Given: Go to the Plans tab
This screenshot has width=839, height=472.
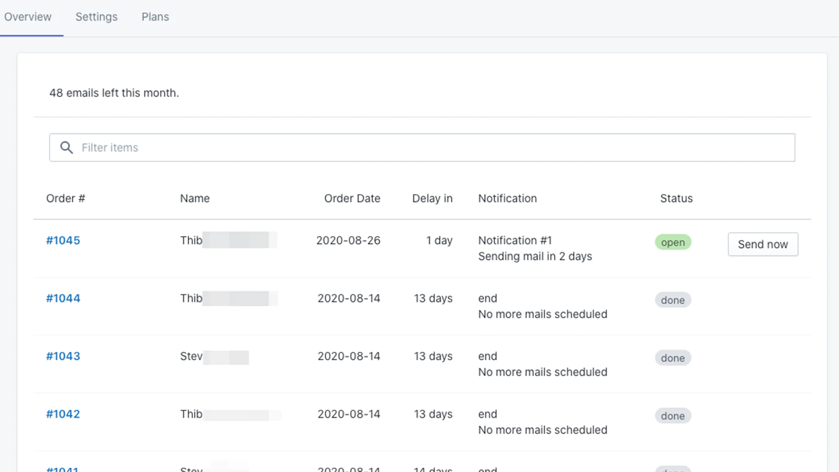Looking at the screenshot, I should [155, 17].
